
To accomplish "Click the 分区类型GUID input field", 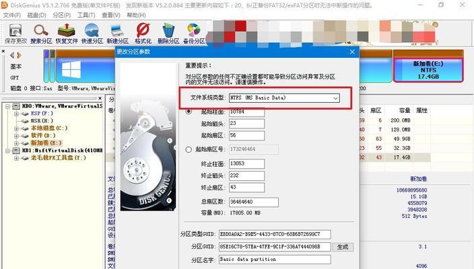I will tap(275, 234).
